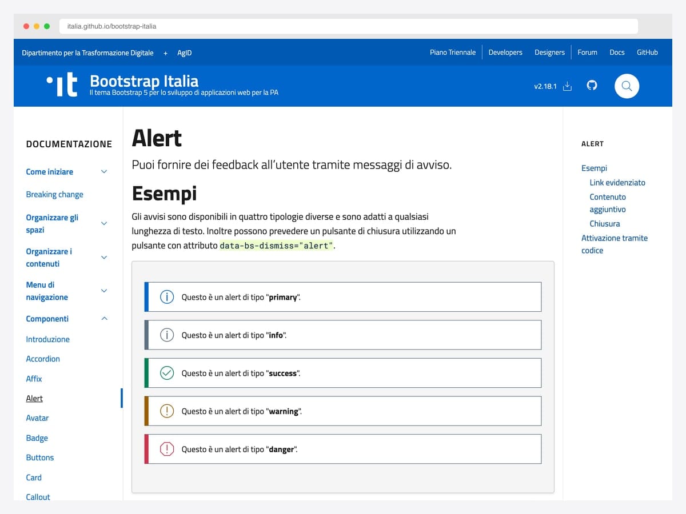686x514 pixels.
Task: Open Piano Triennale in top bar
Action: coord(453,53)
